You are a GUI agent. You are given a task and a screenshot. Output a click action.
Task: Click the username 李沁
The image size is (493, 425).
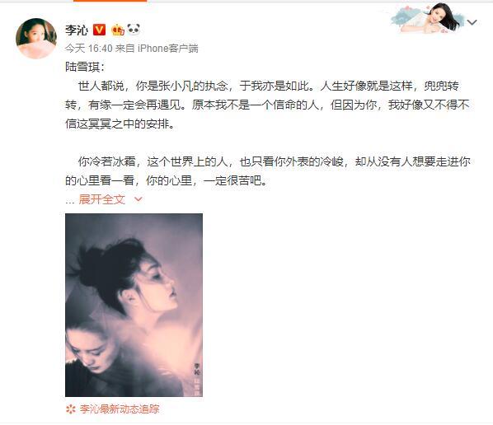click(77, 30)
